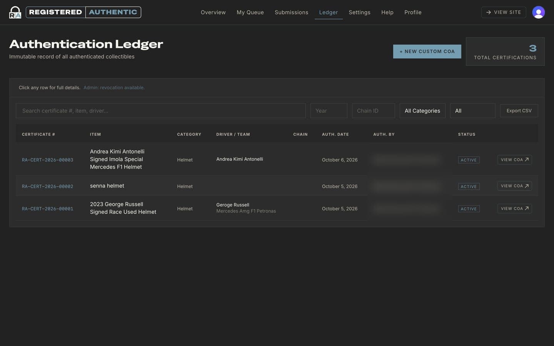Image resolution: width=554 pixels, height=346 pixels.
Task: Go to the Submissions tab
Action: (291, 12)
